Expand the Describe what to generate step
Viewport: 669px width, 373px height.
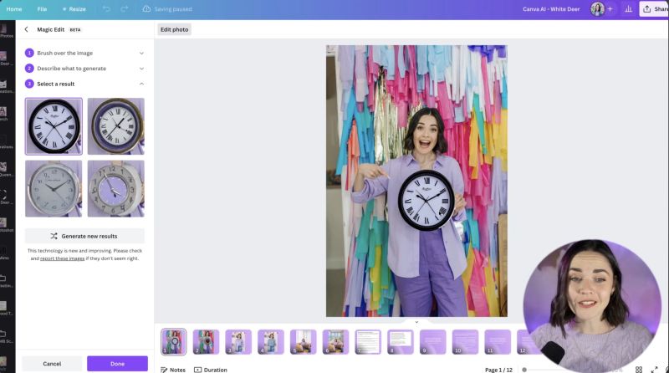point(141,69)
